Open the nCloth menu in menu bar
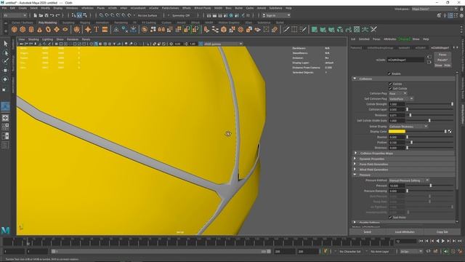This screenshot has height=262, width=465. 113,8
